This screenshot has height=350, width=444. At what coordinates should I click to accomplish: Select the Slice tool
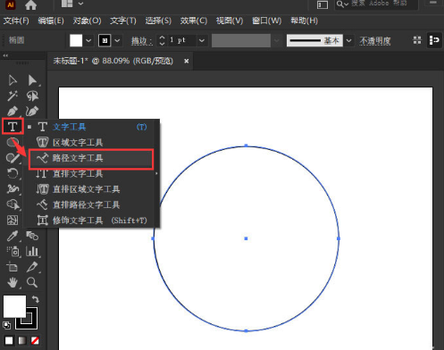(32, 267)
